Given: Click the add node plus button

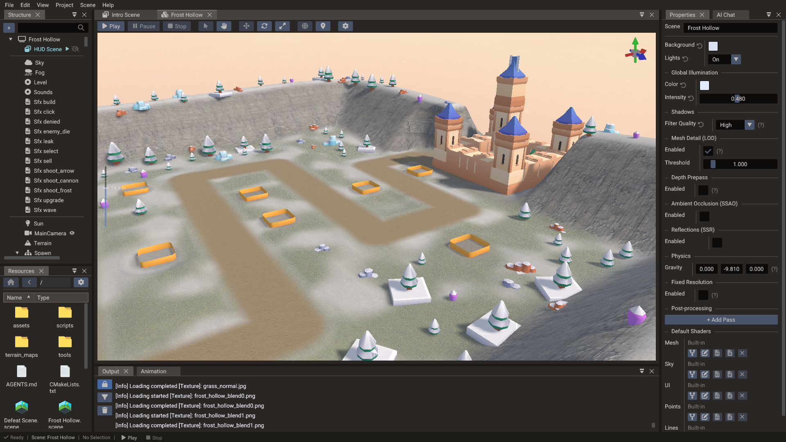Looking at the screenshot, I should click(x=9, y=28).
